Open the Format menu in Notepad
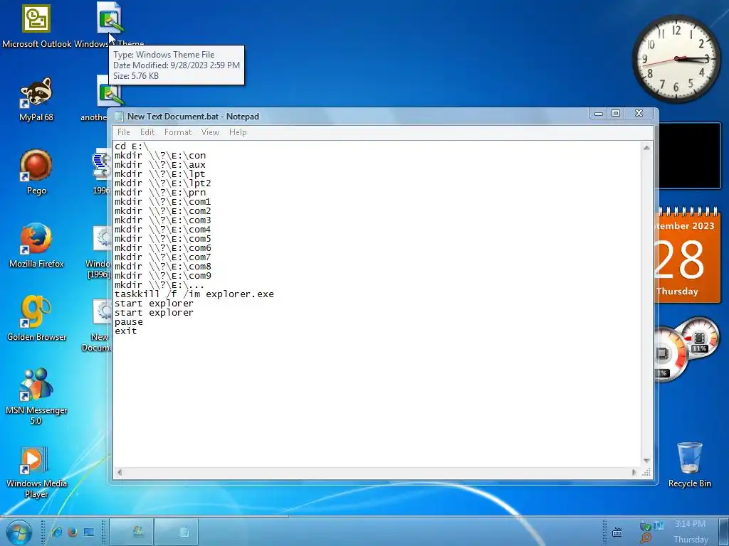 pyautogui.click(x=177, y=132)
